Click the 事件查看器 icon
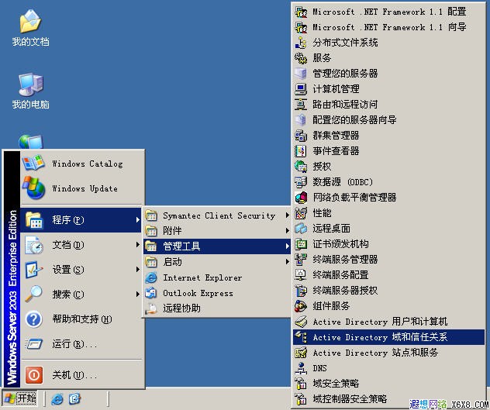Viewport: 490px width, 410px height. point(301,151)
